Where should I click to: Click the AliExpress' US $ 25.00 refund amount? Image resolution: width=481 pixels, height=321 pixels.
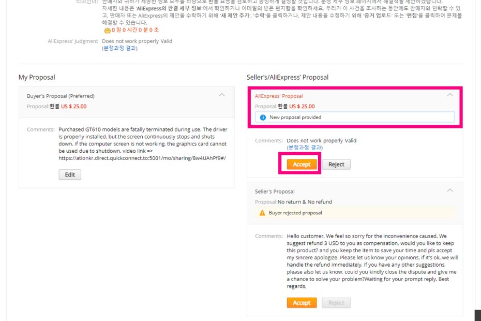pos(302,107)
